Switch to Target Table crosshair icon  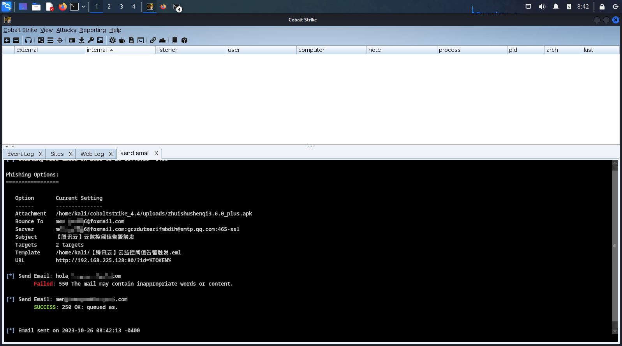pos(60,40)
